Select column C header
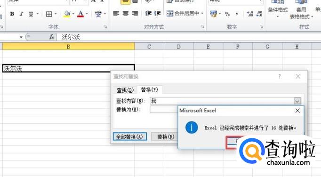 (x=149, y=47)
